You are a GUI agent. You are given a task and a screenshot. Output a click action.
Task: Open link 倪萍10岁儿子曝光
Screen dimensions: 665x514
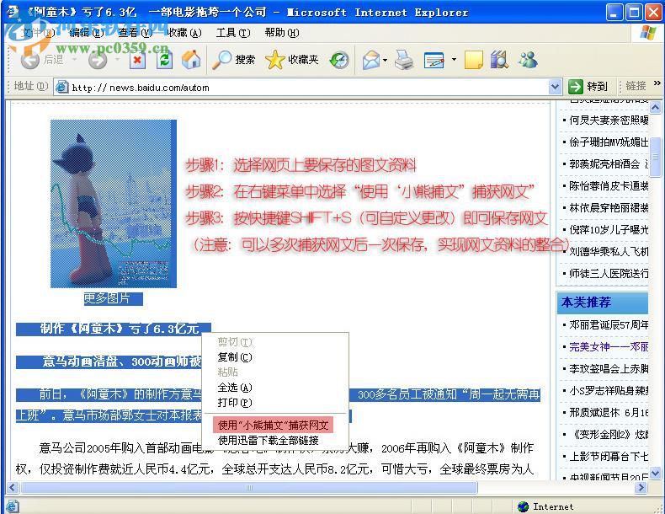pos(609,230)
